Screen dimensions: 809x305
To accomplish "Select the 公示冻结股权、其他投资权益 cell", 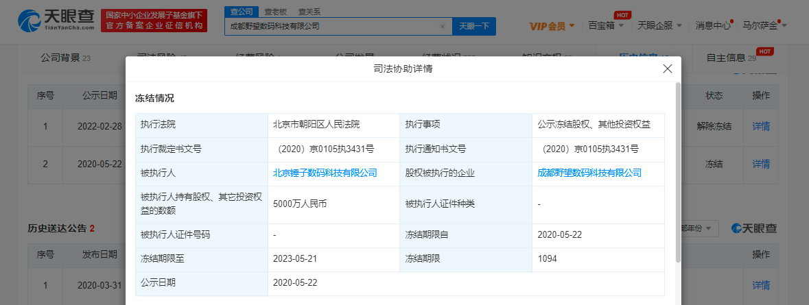I will click(x=598, y=124).
